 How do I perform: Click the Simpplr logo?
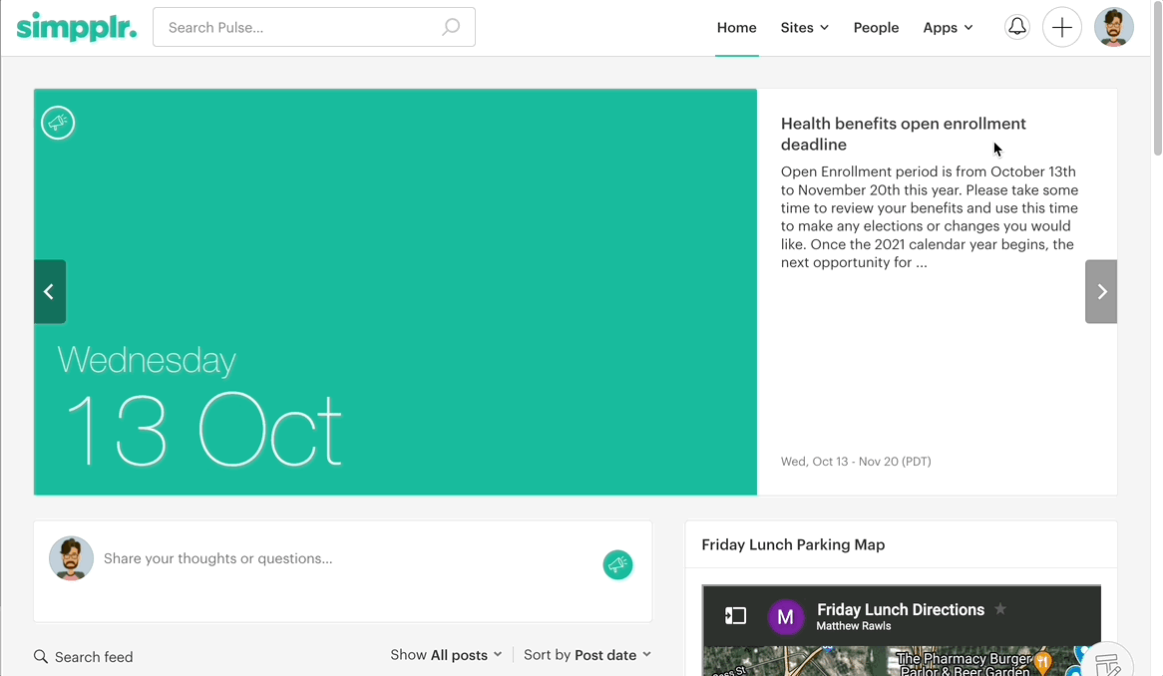click(77, 27)
